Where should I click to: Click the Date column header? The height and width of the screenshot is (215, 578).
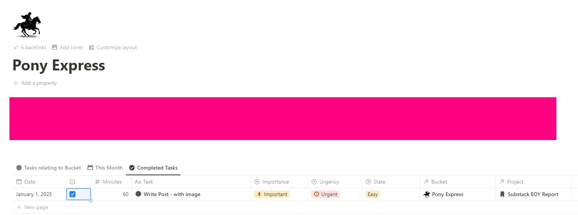coord(39,182)
